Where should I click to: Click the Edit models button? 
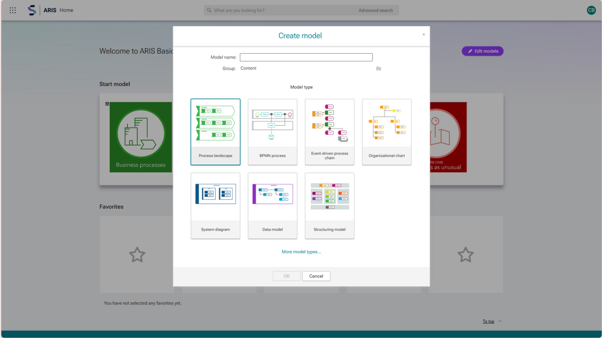pyautogui.click(x=482, y=51)
